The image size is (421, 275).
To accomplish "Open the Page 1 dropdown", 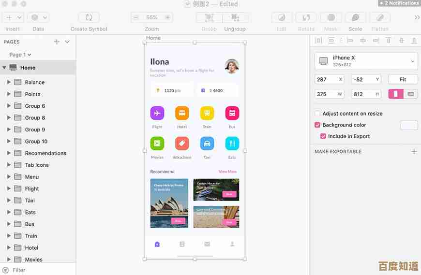I will click(20, 55).
